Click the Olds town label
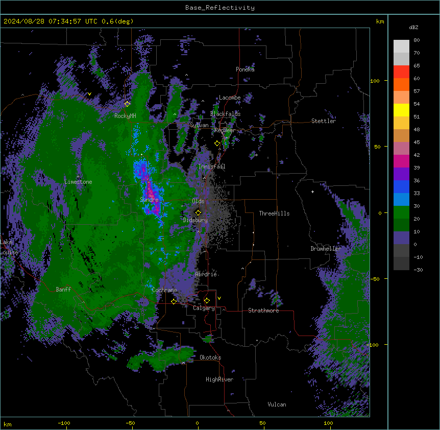Image resolution: width=440 pixels, height=430 pixels. pos(198,201)
